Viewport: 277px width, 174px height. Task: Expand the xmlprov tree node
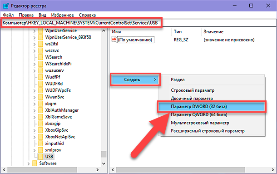(x=35, y=150)
